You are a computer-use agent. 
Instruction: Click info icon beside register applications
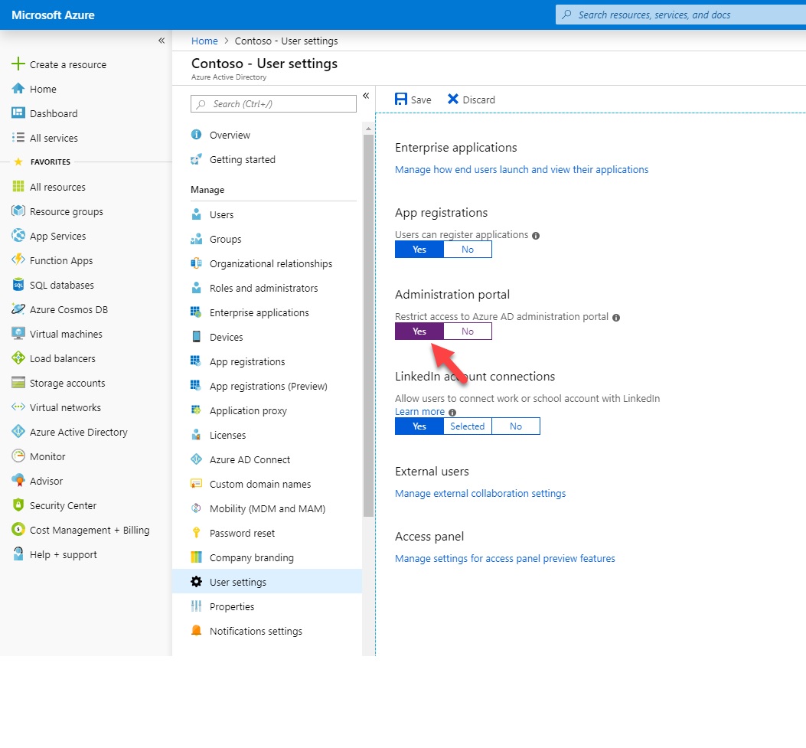click(536, 236)
